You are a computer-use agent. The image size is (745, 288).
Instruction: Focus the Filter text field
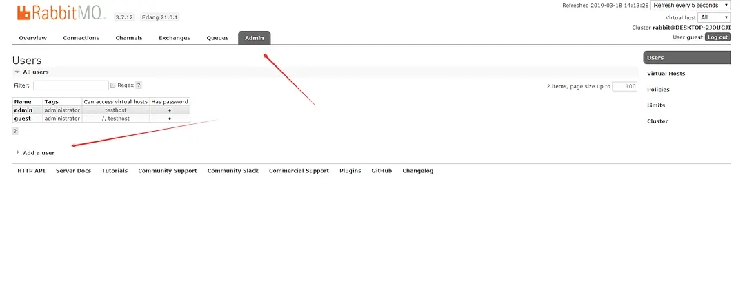(x=71, y=85)
